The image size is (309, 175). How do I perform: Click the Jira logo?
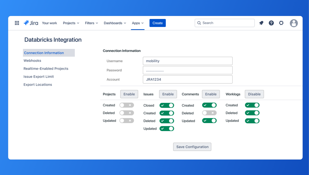pyautogui.click(x=31, y=23)
